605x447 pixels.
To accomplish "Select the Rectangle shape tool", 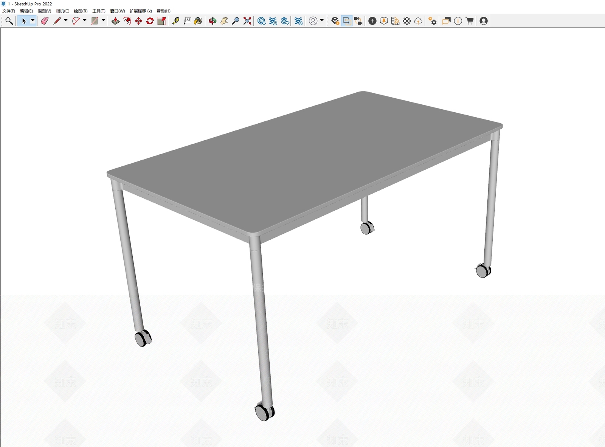I will 95,21.
